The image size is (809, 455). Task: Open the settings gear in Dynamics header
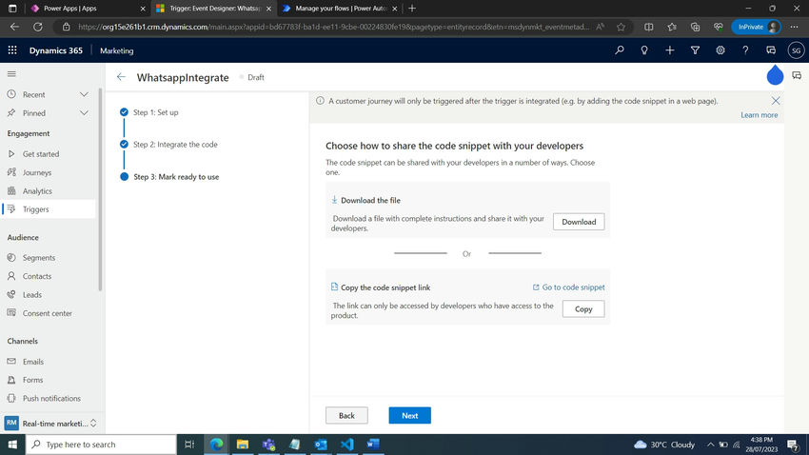click(720, 50)
